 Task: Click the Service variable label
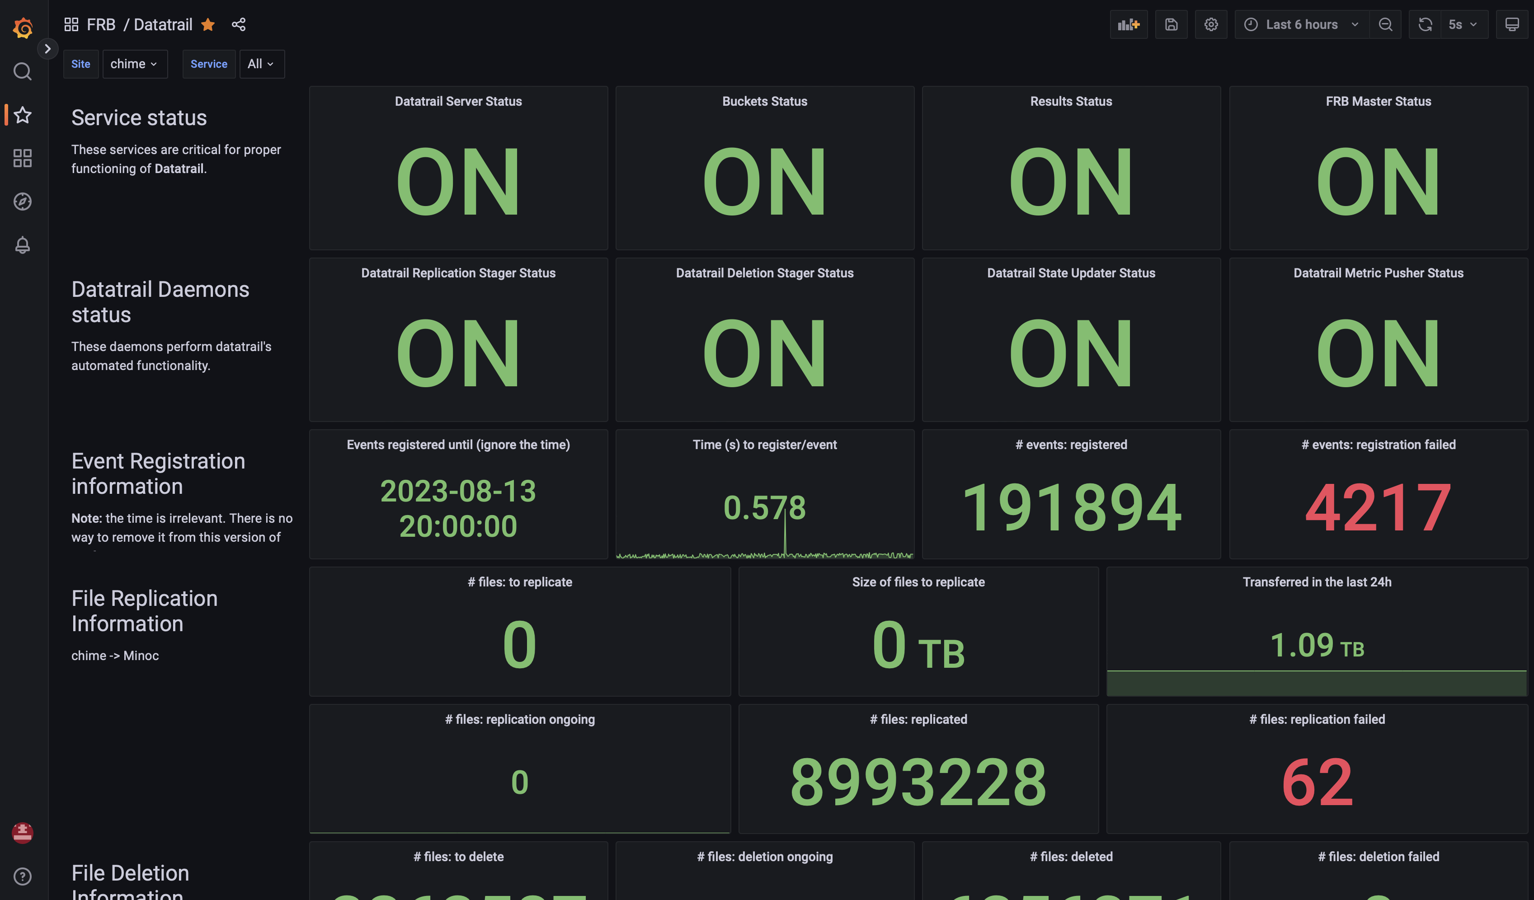click(x=209, y=64)
